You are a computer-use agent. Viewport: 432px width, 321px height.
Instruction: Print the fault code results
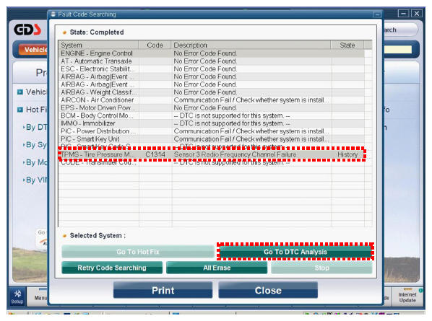pyautogui.click(x=163, y=291)
